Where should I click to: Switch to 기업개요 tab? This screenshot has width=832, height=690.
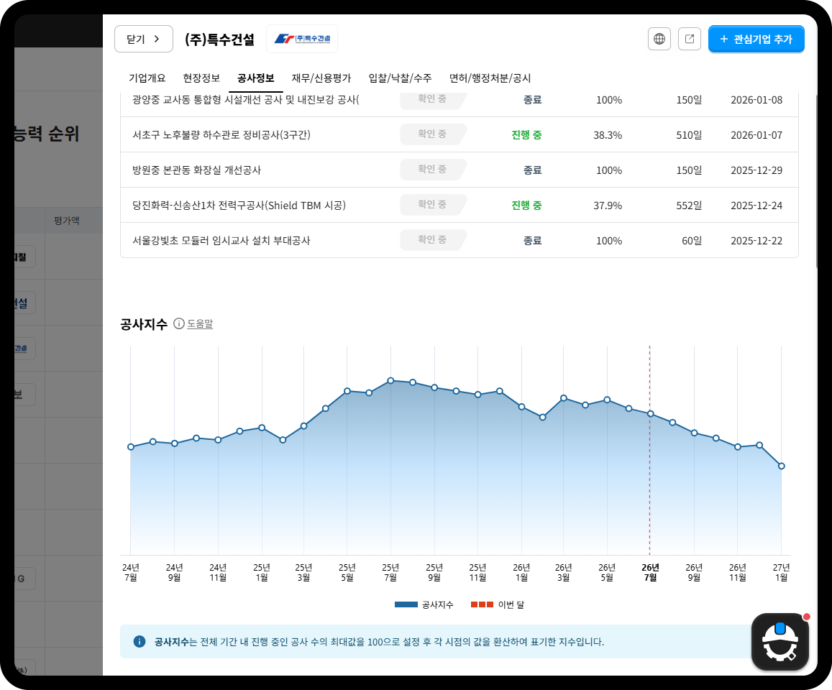pyautogui.click(x=147, y=78)
